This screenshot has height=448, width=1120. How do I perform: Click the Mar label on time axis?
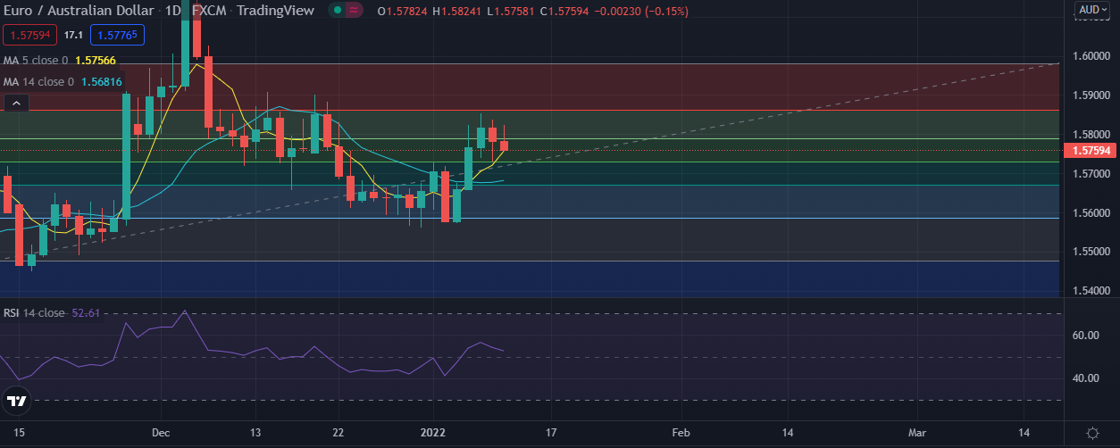click(915, 433)
